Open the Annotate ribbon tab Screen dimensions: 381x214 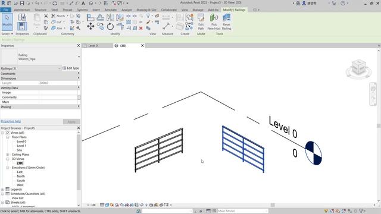(x=111, y=10)
